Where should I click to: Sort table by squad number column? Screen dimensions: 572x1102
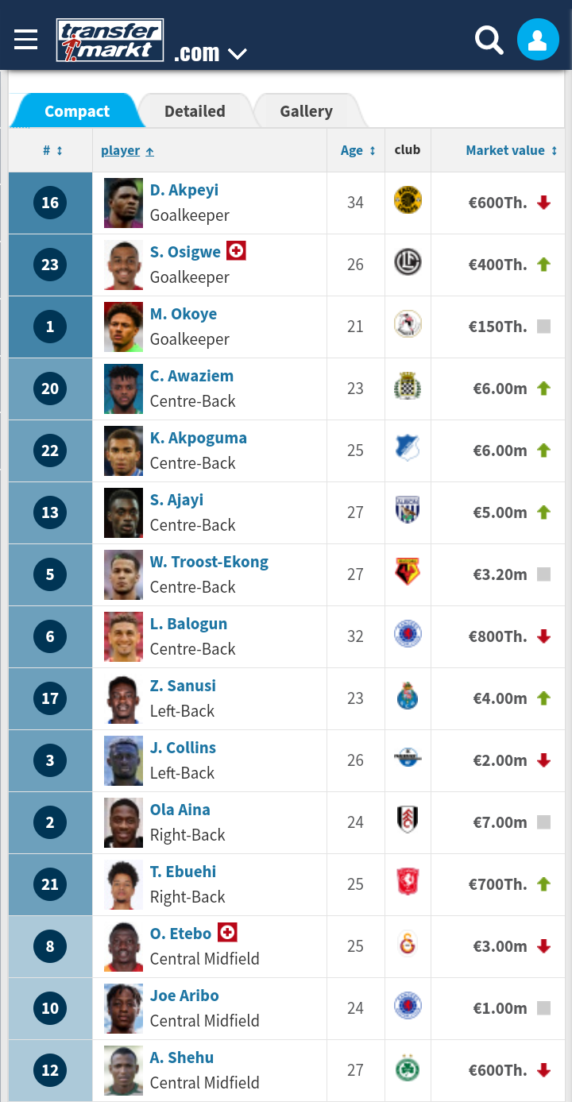click(52, 150)
